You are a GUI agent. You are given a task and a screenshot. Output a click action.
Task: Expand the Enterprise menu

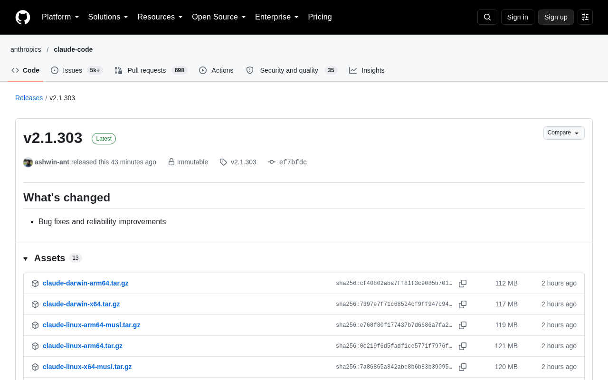point(277,17)
